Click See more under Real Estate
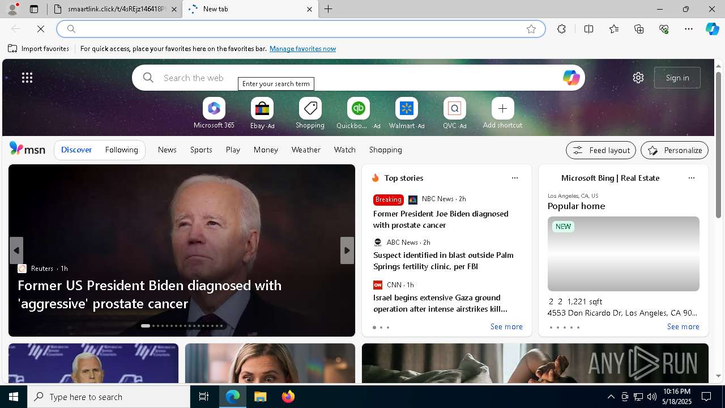Image resolution: width=725 pixels, height=408 pixels. [683, 326]
